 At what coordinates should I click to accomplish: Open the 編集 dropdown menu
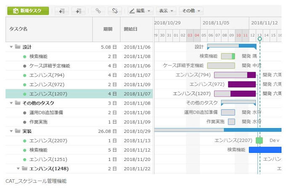pyautogui.click(x=140, y=11)
